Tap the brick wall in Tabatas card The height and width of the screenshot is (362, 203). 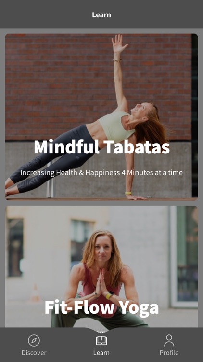58,81
